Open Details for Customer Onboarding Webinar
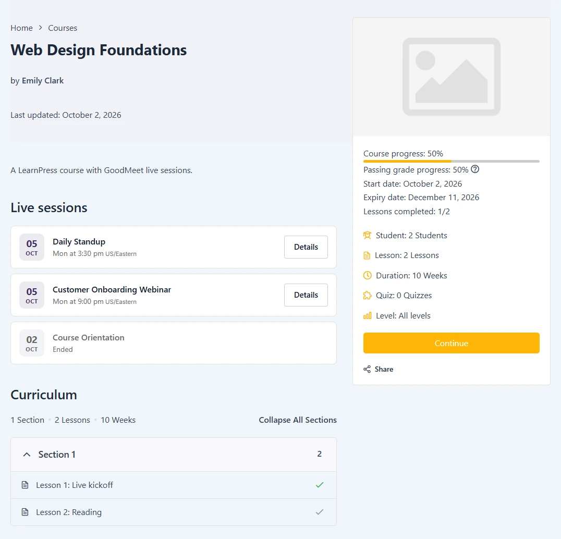 [306, 295]
